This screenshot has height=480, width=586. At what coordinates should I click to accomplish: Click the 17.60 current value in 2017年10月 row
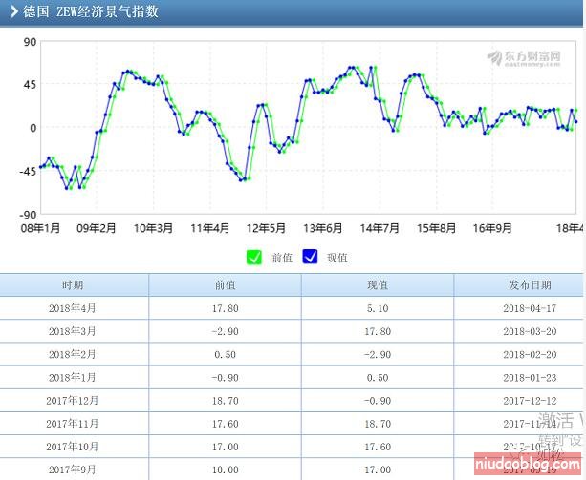378,447
